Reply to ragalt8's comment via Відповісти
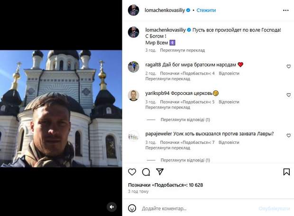The width and height of the screenshot is (294, 216). click(229, 74)
